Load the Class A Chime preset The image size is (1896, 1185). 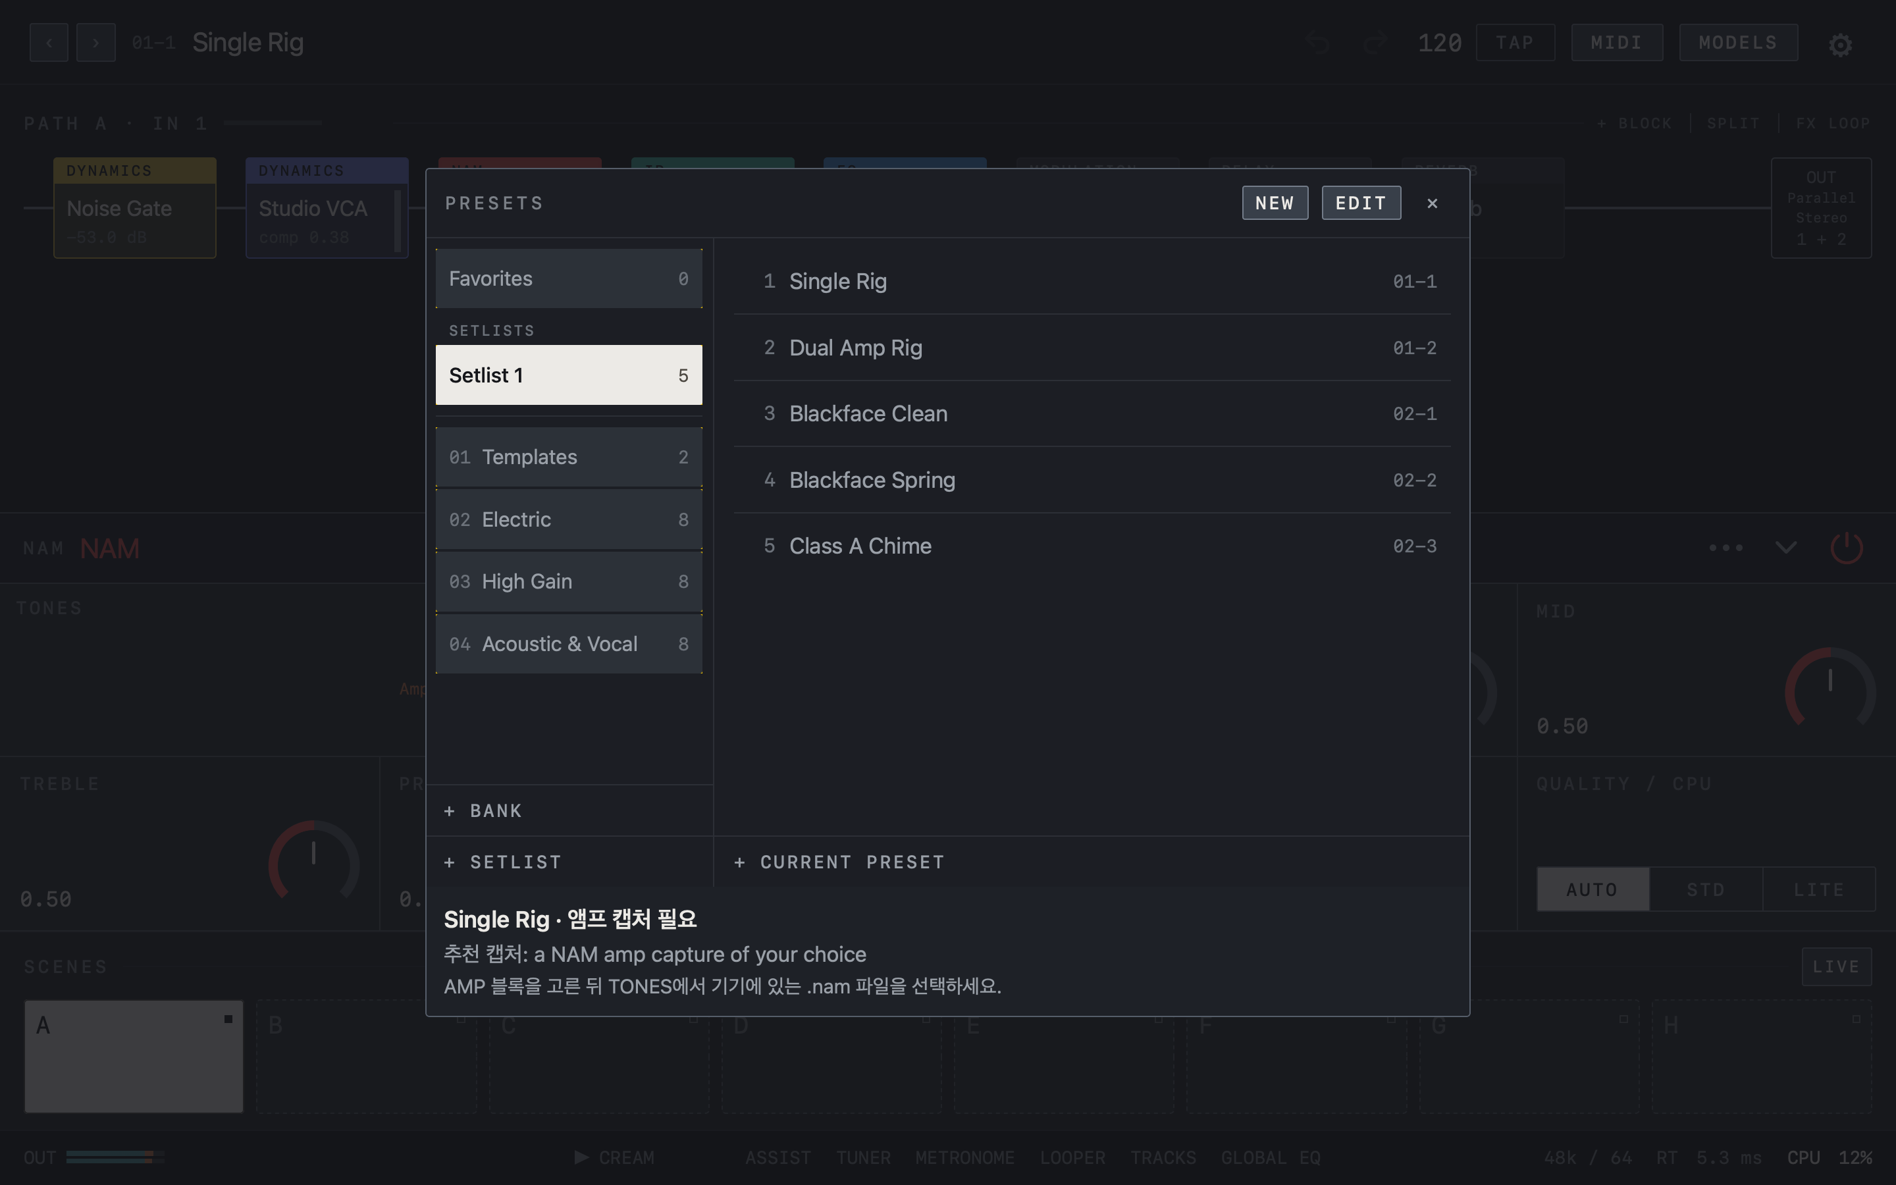1092,546
